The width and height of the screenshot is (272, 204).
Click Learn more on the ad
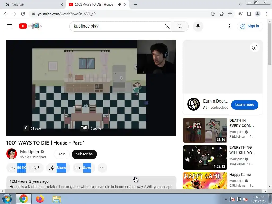coord(245,105)
